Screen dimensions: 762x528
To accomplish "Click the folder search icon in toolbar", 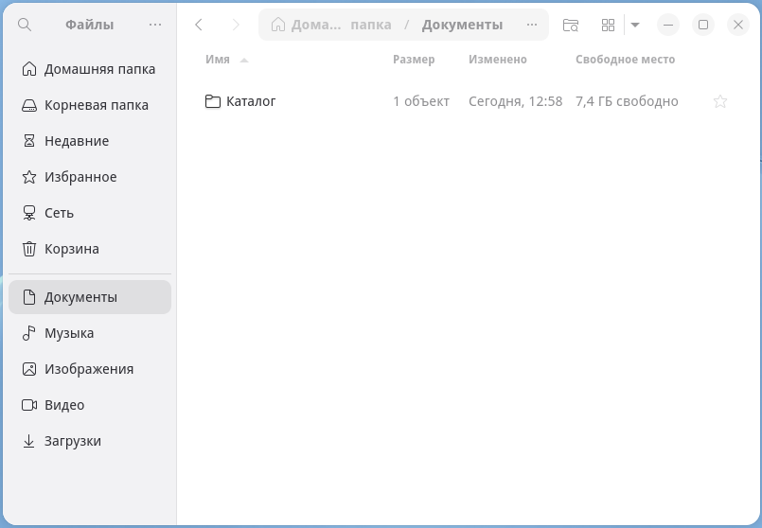I will point(571,25).
